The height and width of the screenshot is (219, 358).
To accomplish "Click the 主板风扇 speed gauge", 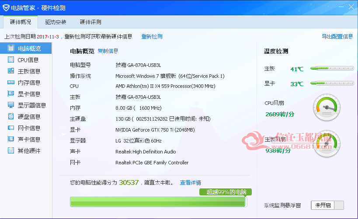I will tap(327, 144).
